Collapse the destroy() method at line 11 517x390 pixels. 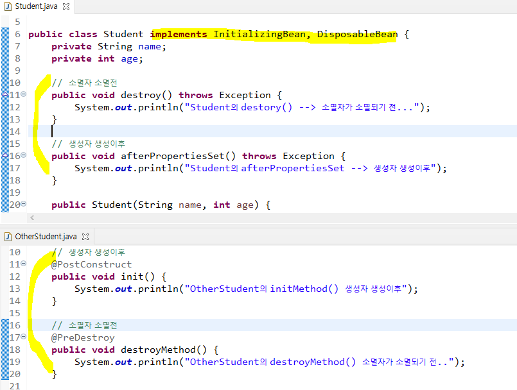23,94
